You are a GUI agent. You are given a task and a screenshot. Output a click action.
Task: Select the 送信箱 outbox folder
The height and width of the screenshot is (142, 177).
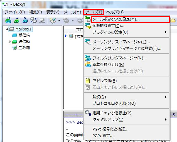[x=24, y=42]
